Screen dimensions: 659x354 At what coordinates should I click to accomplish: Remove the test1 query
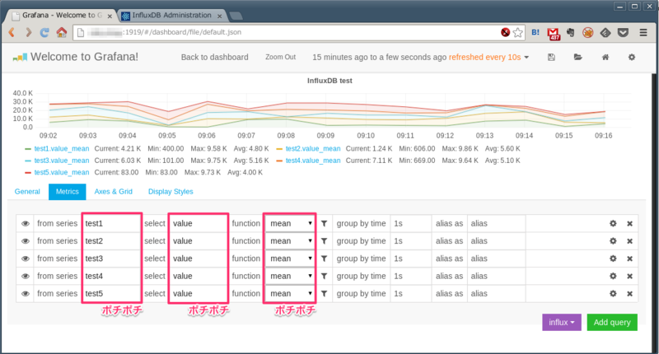click(629, 224)
